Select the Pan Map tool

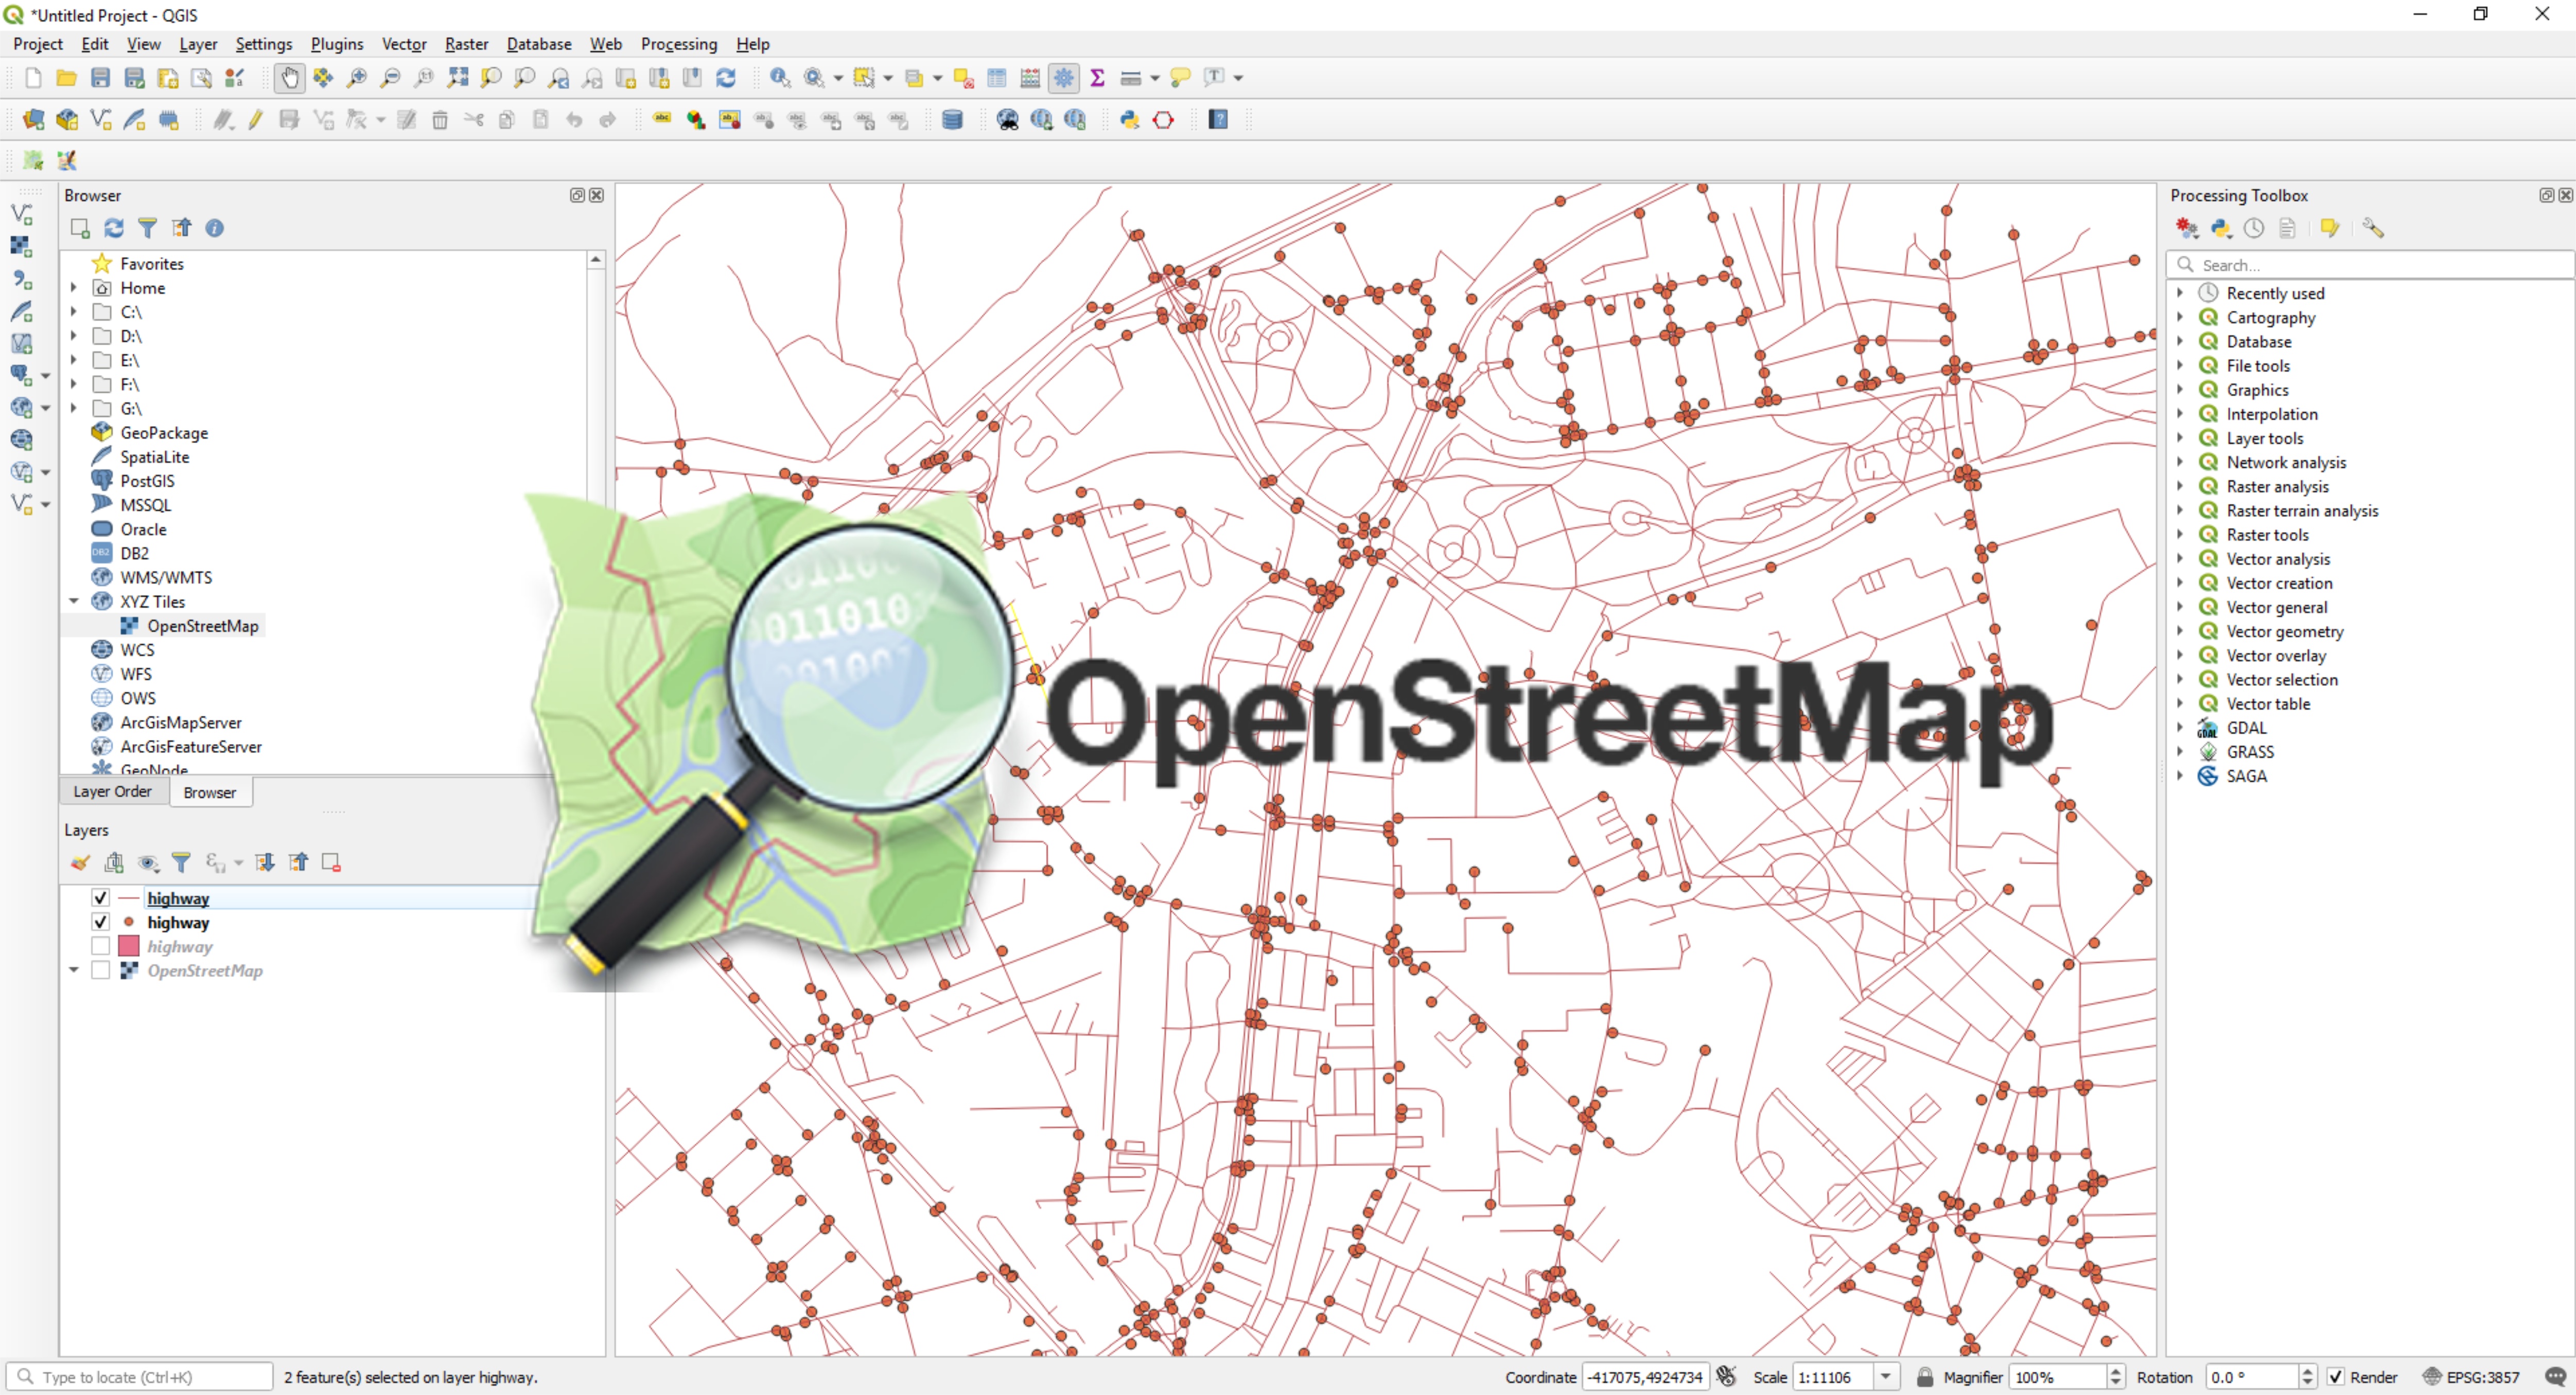[289, 78]
